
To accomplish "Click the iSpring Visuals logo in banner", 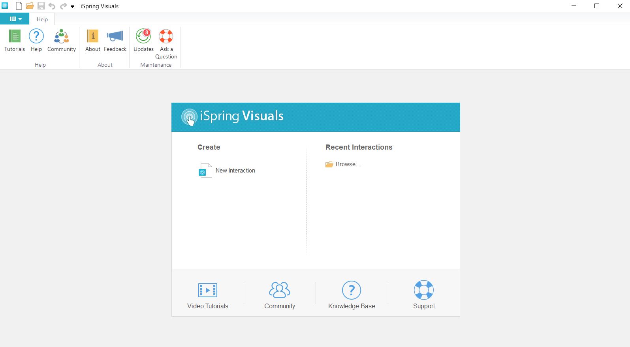I will click(x=232, y=117).
